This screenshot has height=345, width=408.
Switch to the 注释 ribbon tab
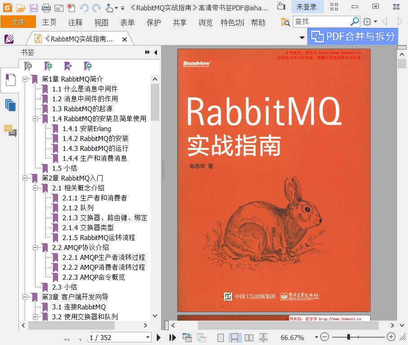[x=75, y=23]
